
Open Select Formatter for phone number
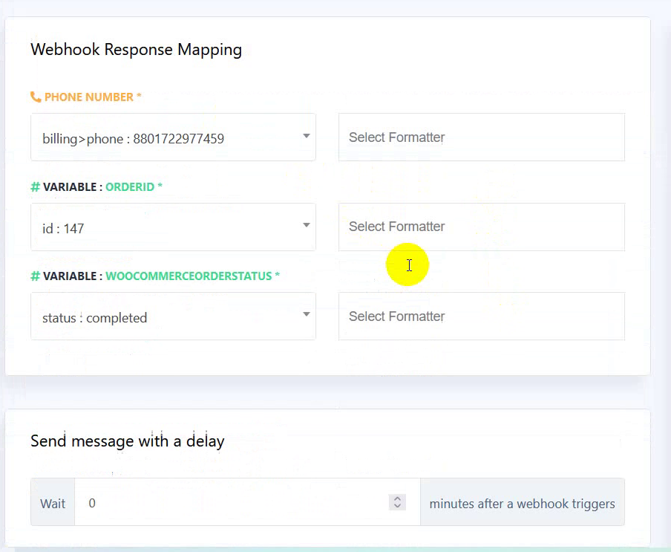pos(482,137)
